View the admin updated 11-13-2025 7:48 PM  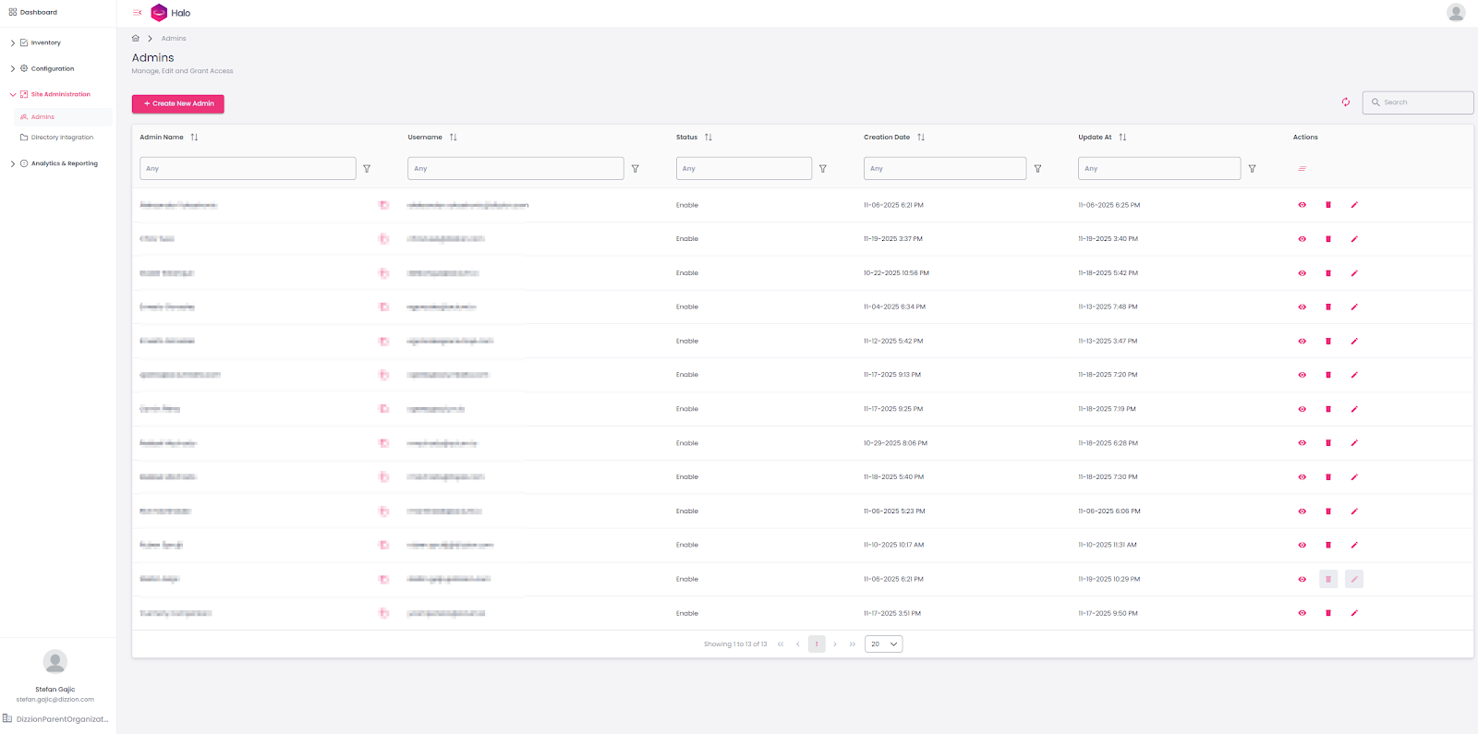pos(1302,307)
